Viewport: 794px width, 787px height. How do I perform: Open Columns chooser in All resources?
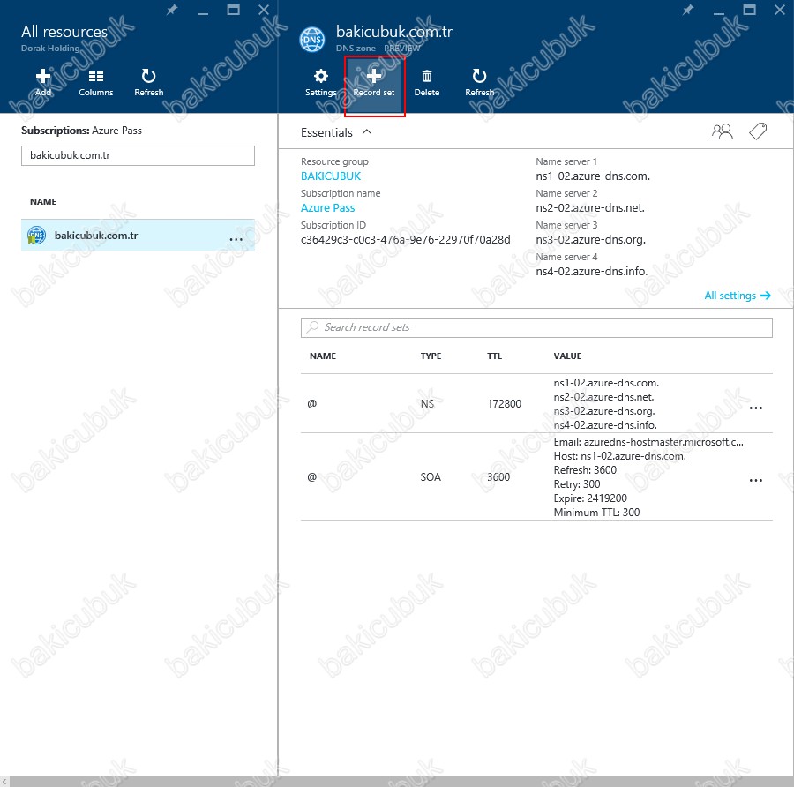[95, 82]
